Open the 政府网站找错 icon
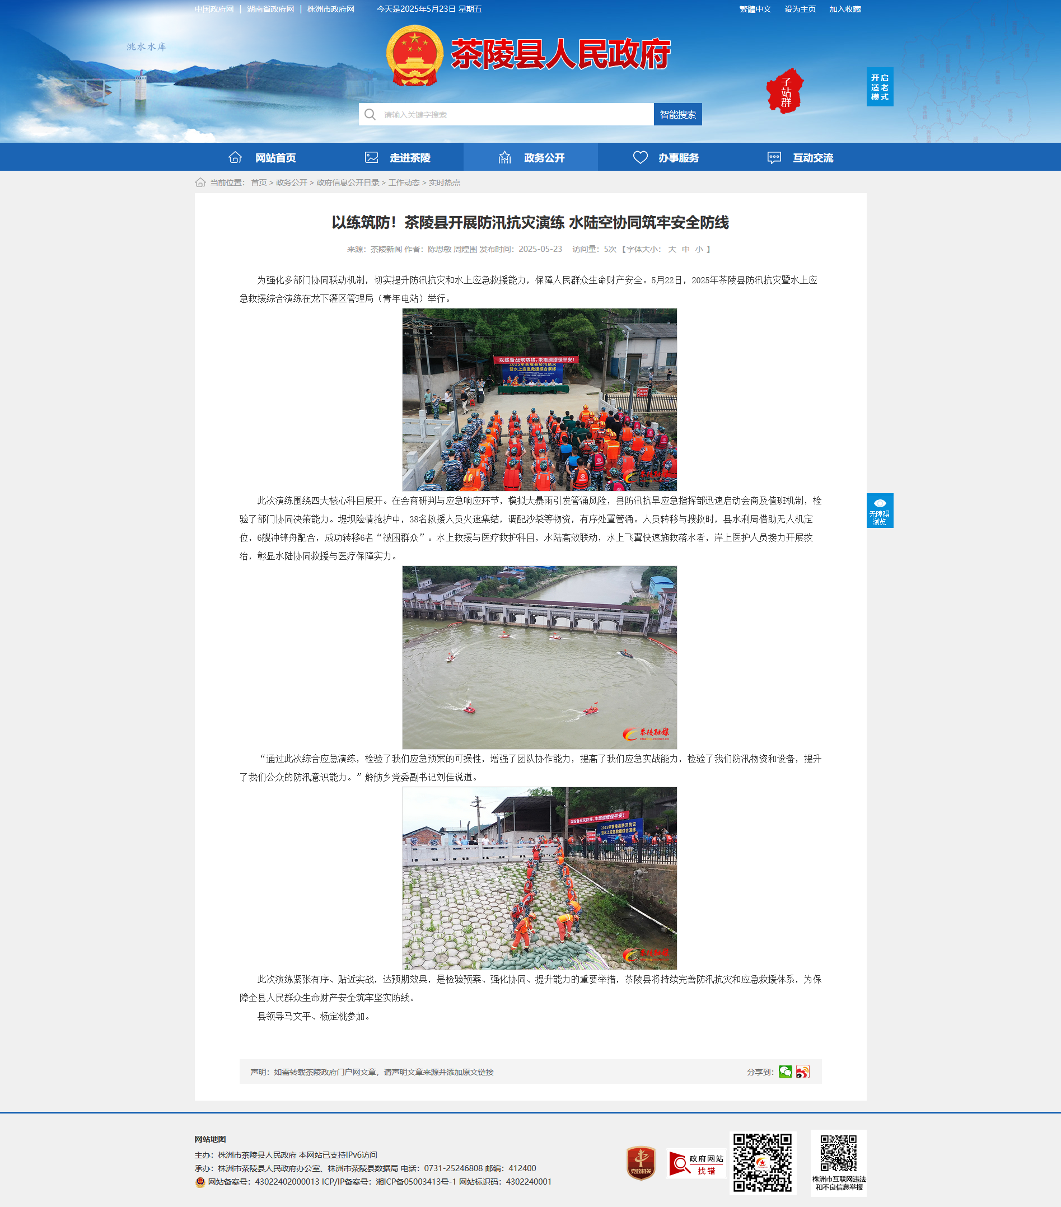Screen dimensions: 1061x1207 click(696, 1164)
